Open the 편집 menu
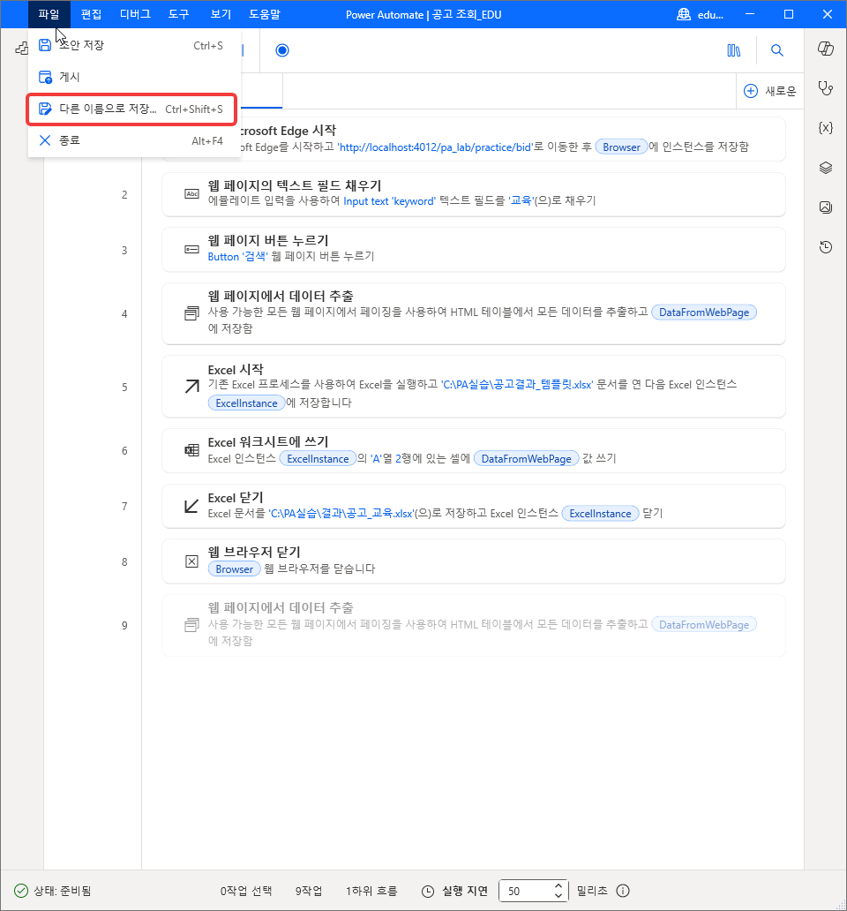This screenshot has width=847, height=911. [x=91, y=14]
